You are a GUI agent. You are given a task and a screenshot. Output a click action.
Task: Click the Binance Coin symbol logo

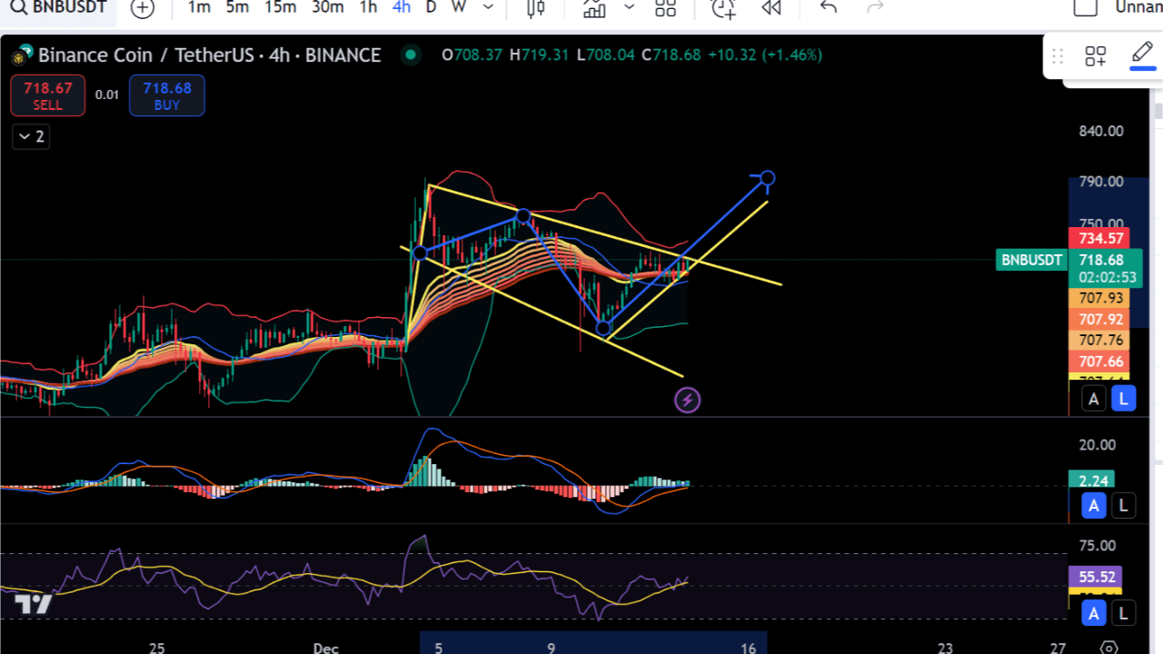22,55
